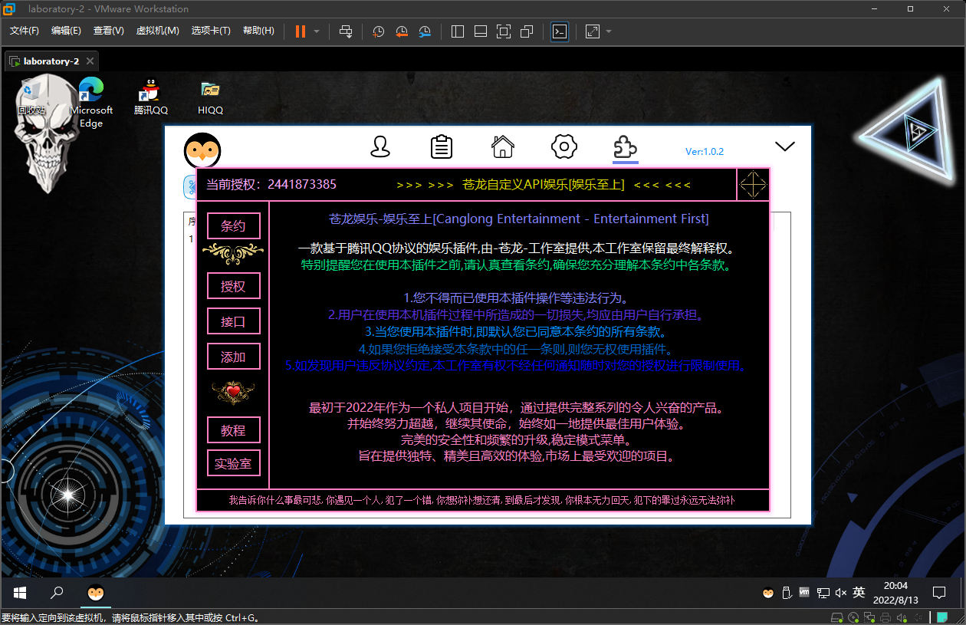
Task: Open the user account icon in HIQQ
Action: (380, 146)
